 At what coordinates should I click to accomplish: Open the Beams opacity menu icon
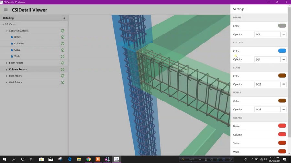pyautogui.click(x=284, y=34)
